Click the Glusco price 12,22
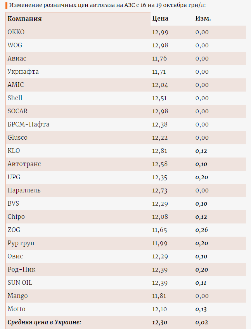251x329 pixels. coord(160,138)
